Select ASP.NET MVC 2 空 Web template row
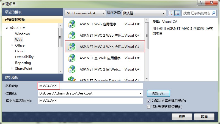The image size is (220, 124). (105, 69)
